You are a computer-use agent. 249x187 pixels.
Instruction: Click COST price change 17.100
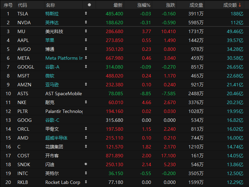coord(168,156)
